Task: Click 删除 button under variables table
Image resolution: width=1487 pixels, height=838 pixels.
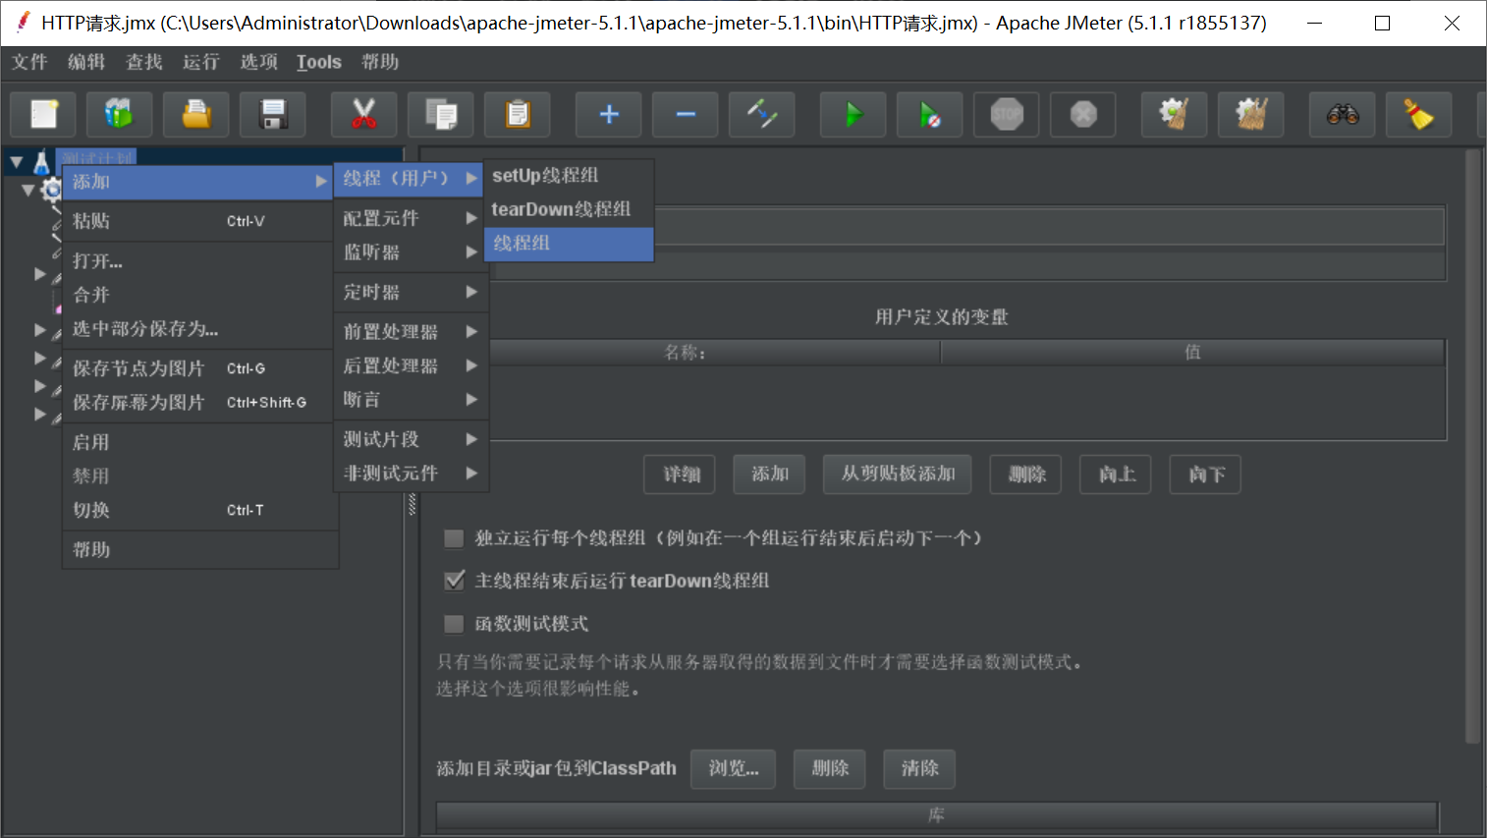Action: point(1026,475)
